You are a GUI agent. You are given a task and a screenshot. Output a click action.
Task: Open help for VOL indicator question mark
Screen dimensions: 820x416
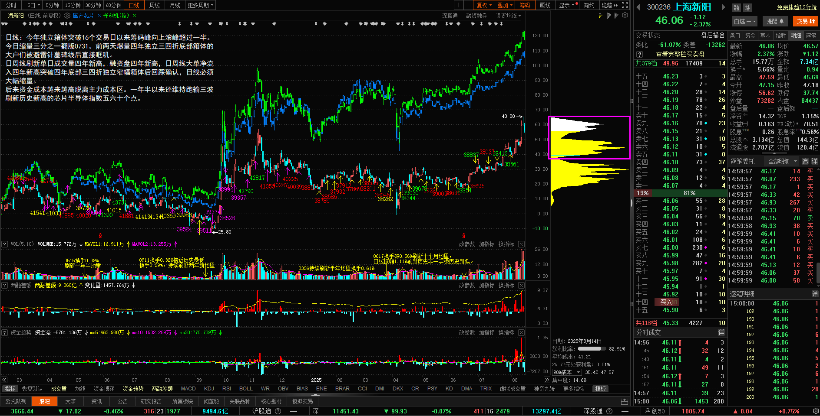[5, 244]
